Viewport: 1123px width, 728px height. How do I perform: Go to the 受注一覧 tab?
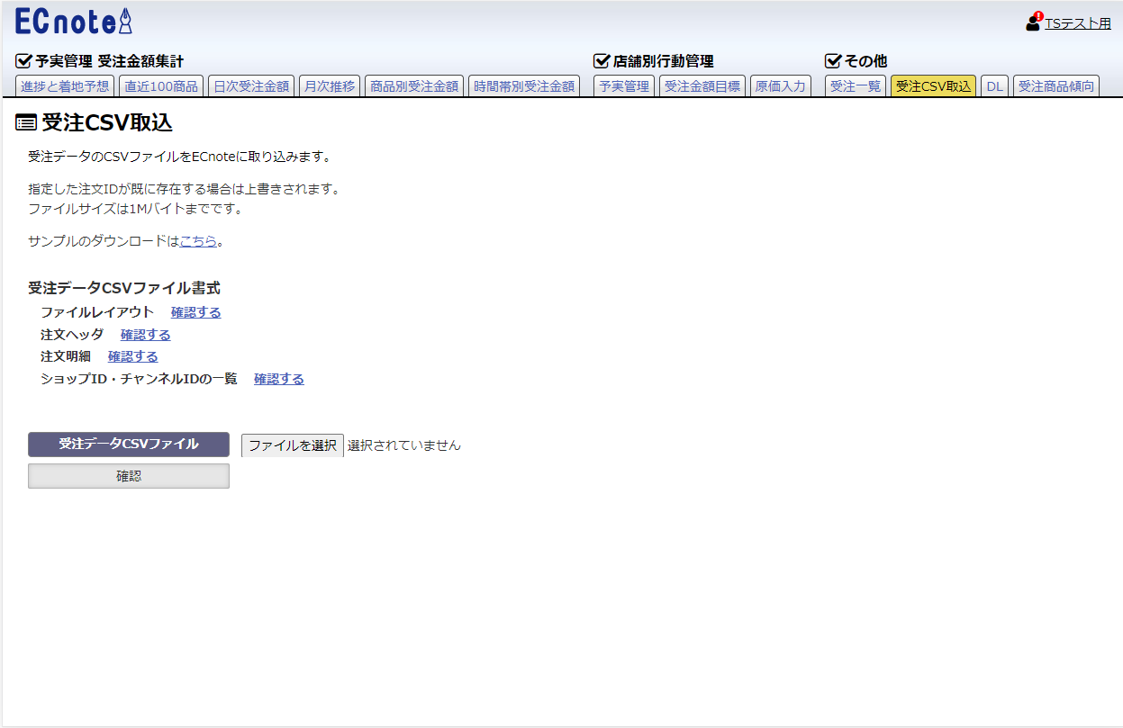point(856,86)
